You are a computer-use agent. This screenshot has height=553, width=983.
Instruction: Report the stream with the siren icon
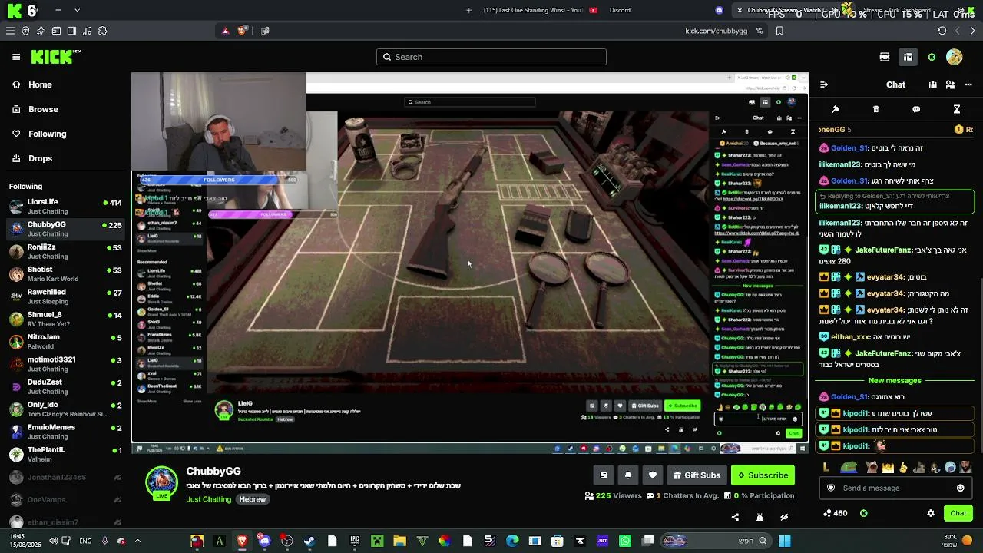(x=760, y=517)
